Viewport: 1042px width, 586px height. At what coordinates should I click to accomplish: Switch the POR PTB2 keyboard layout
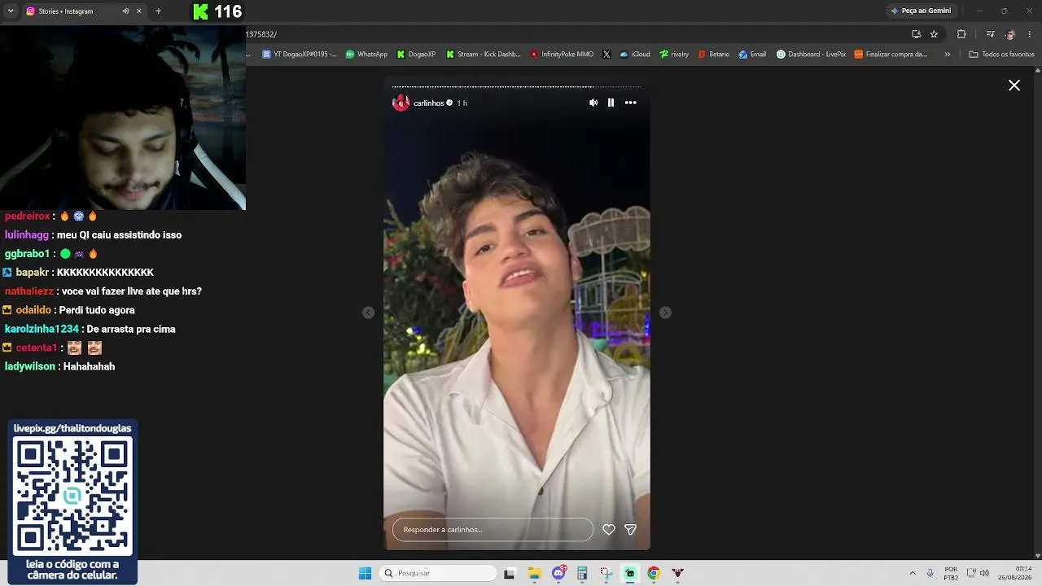point(951,573)
